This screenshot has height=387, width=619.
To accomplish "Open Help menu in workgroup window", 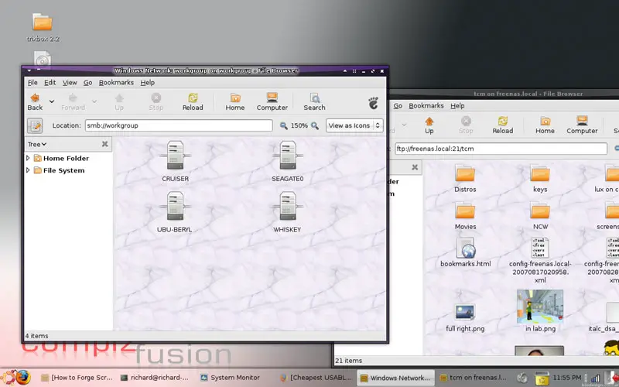I will (x=147, y=83).
